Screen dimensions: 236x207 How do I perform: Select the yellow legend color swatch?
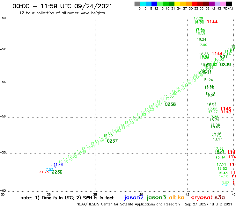pos(177,4)
